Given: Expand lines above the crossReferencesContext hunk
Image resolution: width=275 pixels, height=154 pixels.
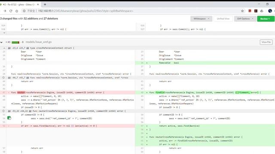Looking at the screenshot, I should pos(4,48).
